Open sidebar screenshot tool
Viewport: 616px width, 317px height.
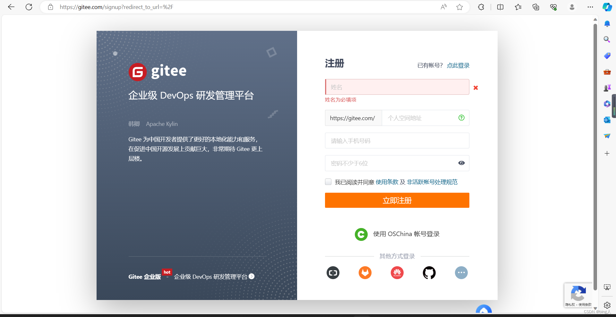[x=607, y=287]
